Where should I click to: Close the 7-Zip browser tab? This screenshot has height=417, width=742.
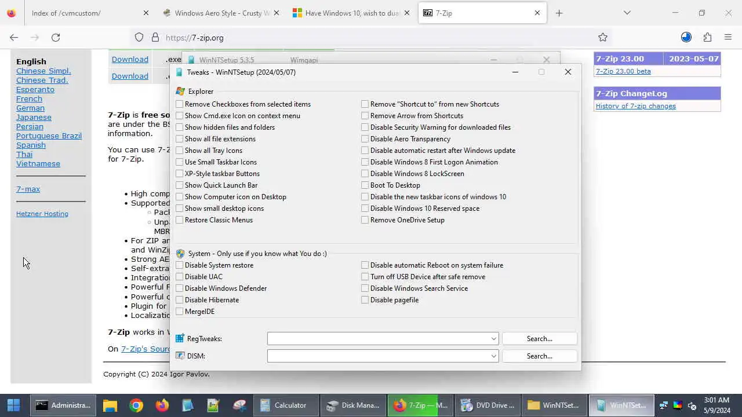[537, 13]
